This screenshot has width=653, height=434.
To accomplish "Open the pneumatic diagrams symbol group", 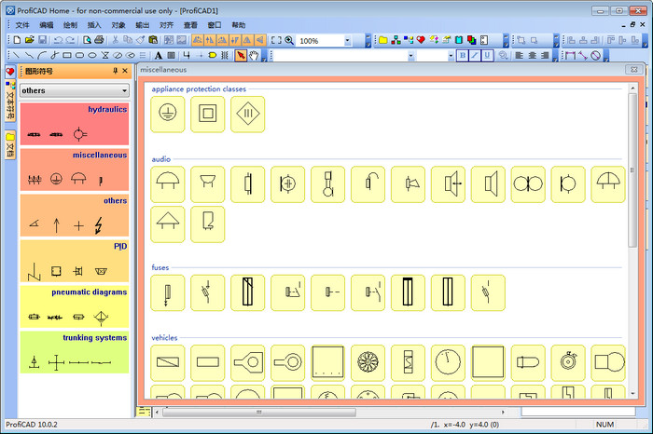I will pyautogui.click(x=75, y=307).
